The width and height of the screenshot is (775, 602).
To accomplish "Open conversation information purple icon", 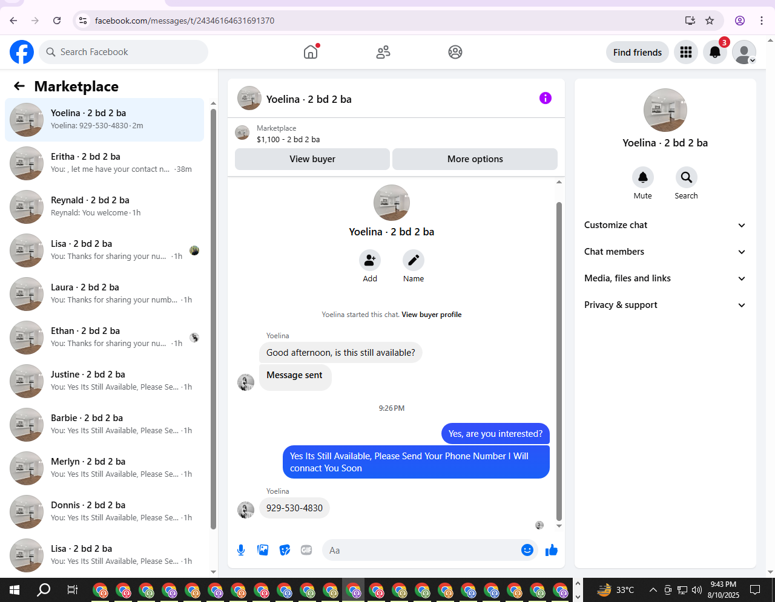I will [546, 98].
